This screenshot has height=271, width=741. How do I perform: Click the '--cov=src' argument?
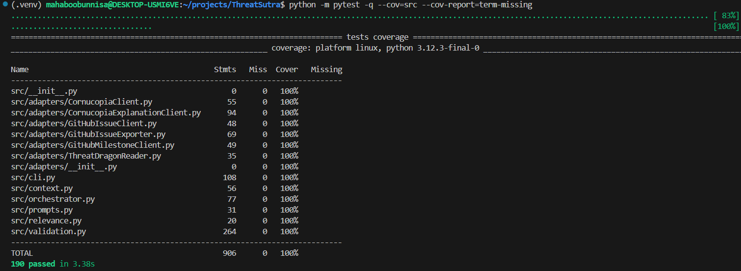[397, 5]
